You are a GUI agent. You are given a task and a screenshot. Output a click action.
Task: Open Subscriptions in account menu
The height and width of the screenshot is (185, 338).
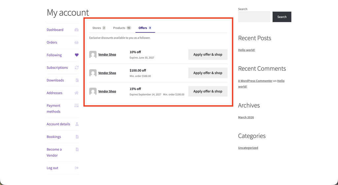point(57,67)
